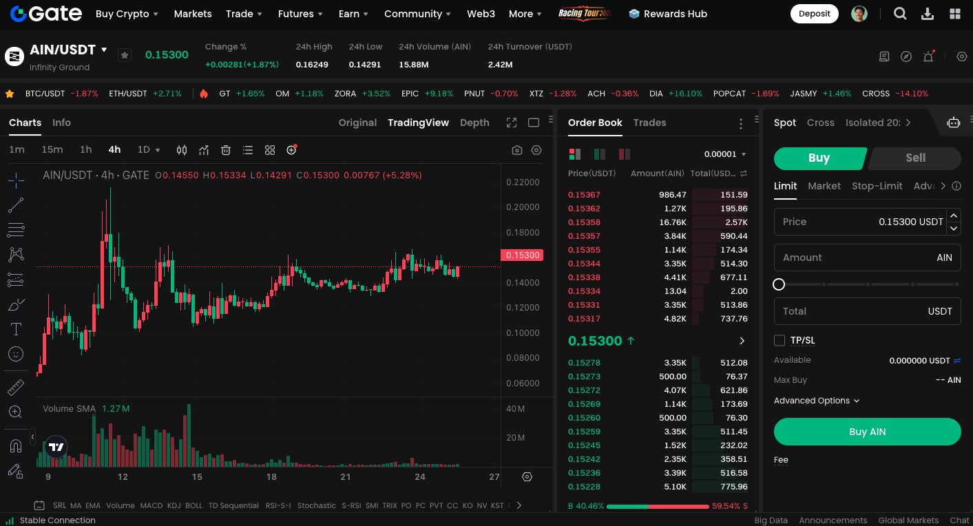This screenshot has width=973, height=526.
Task: Switch to the Buy side
Action: click(819, 158)
